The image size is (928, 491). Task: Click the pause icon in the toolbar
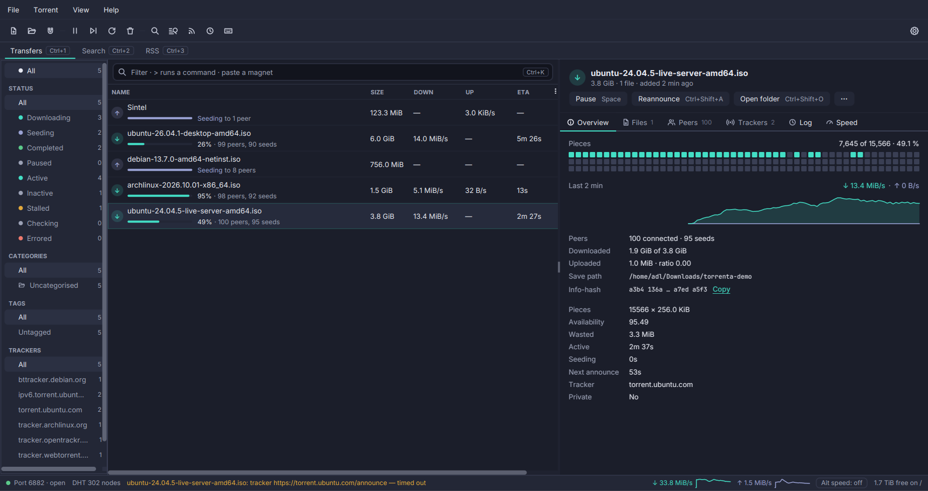(75, 31)
